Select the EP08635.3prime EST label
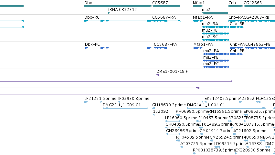The image size is (275, 155). coord(259,111)
